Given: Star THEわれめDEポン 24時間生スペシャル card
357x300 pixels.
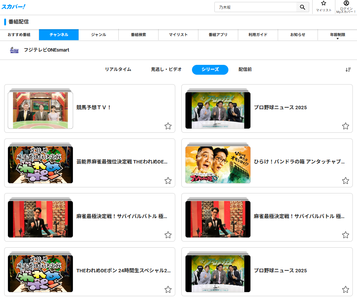Looking at the screenshot, I should 168,289.
